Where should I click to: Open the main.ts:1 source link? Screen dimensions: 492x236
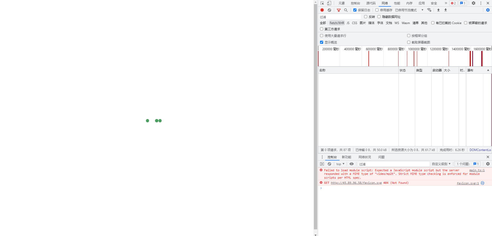pyautogui.click(x=477, y=170)
